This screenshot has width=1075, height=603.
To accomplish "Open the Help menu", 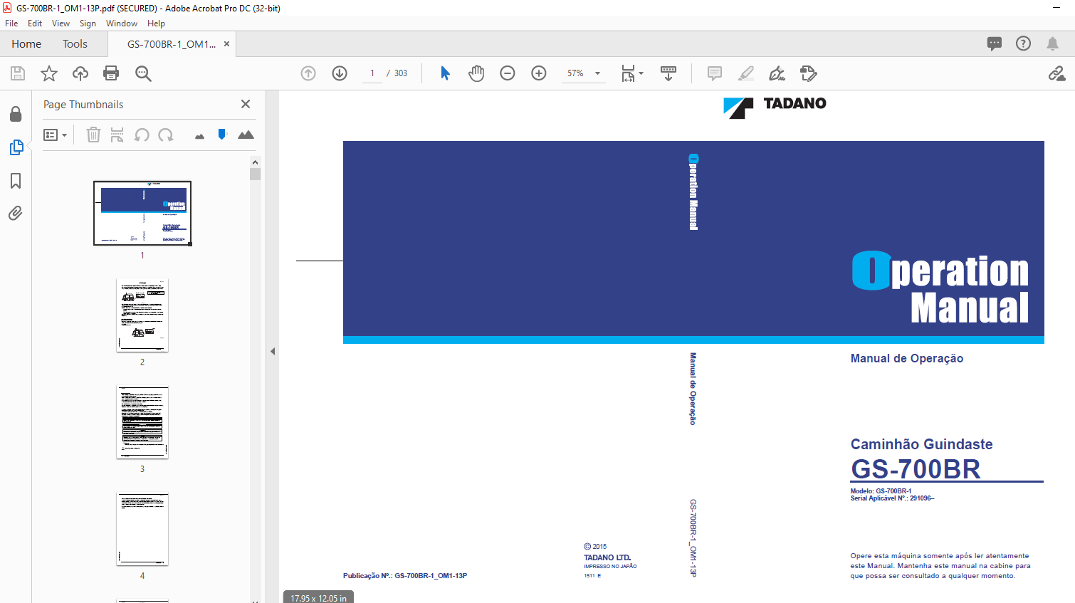I will click(x=156, y=23).
